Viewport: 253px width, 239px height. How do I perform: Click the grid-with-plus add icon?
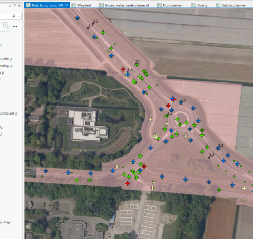pos(6,25)
